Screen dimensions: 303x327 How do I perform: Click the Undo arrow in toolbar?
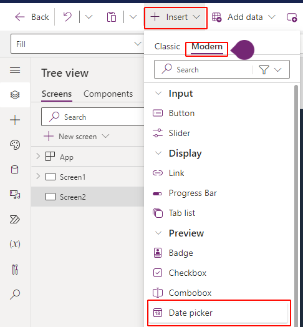coord(67,17)
